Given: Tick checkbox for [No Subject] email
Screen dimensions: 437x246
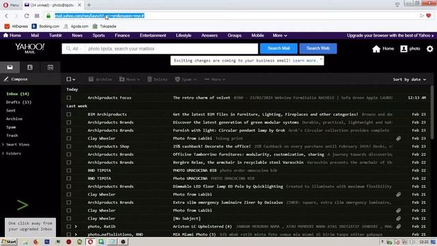Looking at the screenshot, I should click(x=69, y=219).
